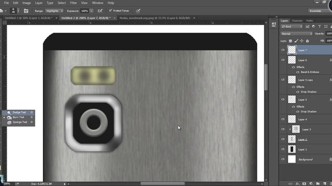Toggle visibility of Layer 5
This screenshot has width=332, height=186.
[283, 100]
